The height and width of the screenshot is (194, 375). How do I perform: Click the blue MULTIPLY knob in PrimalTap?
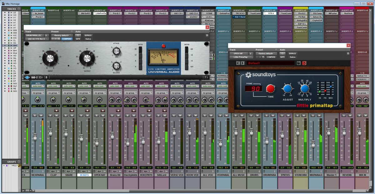(x=305, y=89)
